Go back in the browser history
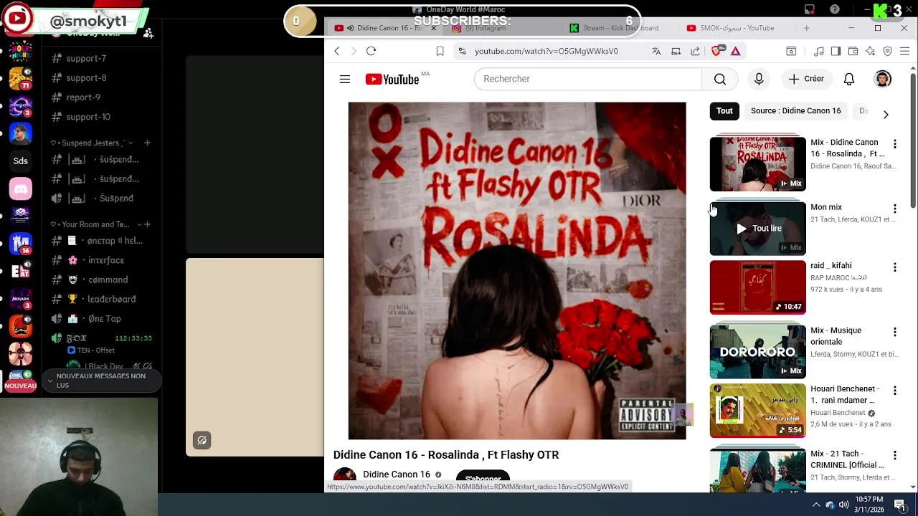 337,51
